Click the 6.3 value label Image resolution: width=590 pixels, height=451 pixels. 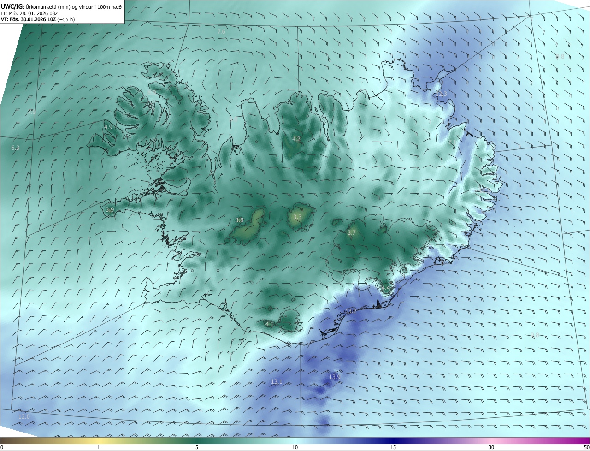tap(15, 148)
